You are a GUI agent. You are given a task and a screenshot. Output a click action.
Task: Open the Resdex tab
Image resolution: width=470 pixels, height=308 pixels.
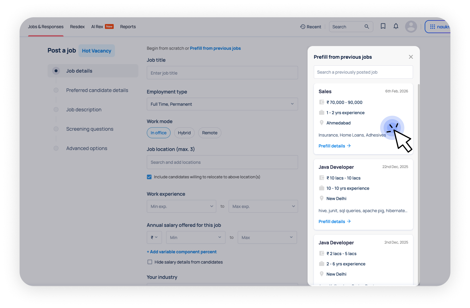point(77,26)
